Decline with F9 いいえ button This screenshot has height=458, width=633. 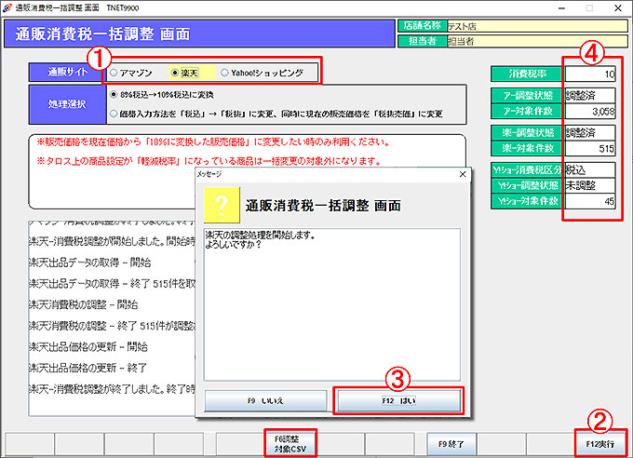265,400
